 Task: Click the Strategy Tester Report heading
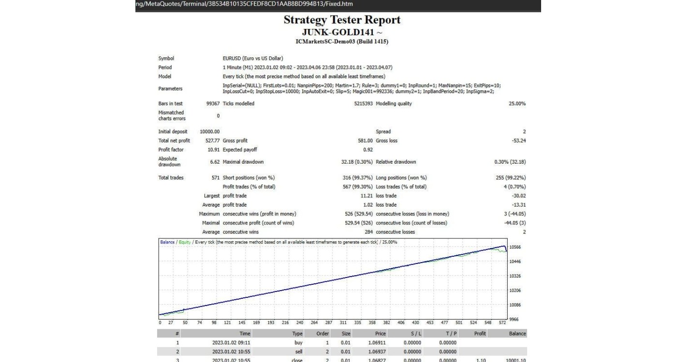342,20
